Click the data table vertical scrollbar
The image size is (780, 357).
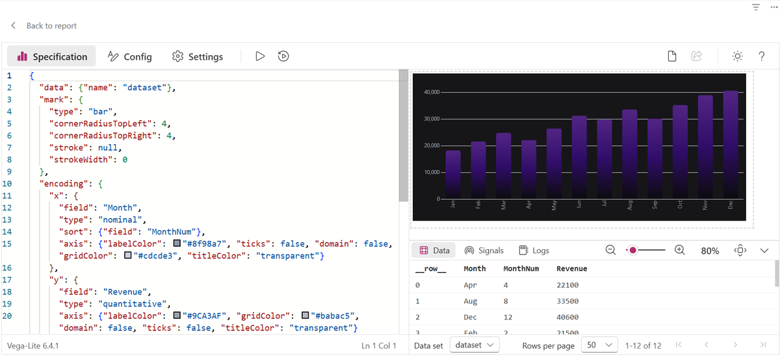(775, 273)
